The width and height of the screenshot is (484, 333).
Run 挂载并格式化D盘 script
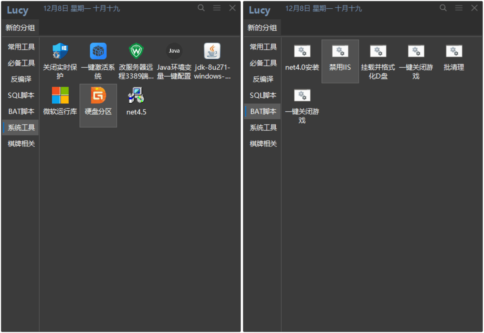[x=378, y=51]
